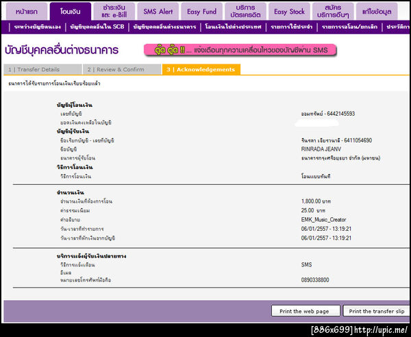Open the Easy Fund tab

201,12
